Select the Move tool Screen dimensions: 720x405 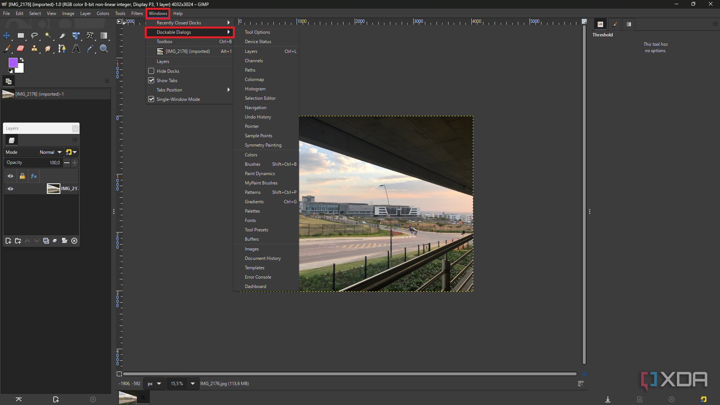[7, 36]
